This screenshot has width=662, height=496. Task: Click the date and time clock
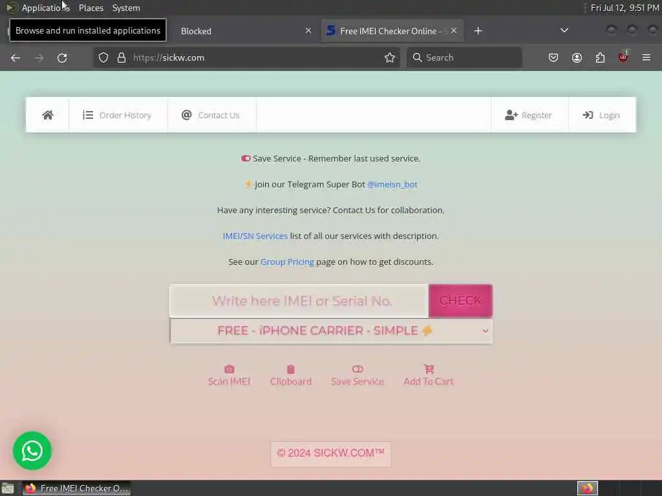[x=625, y=8]
